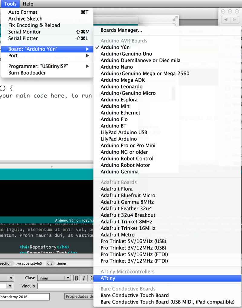Viewport: 242px width, 308px height.
Task: Choose Auto Format from Tools menu
Action: pyautogui.click(x=47, y=12)
